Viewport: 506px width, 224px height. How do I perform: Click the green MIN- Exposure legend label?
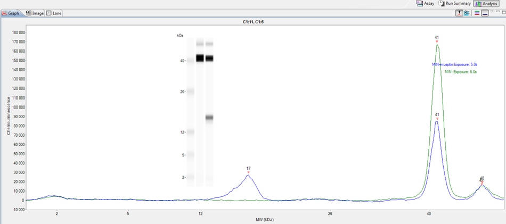click(x=460, y=71)
